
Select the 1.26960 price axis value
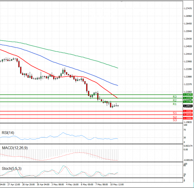pos(188,16)
